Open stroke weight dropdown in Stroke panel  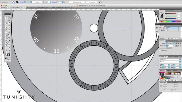coord(174,43)
